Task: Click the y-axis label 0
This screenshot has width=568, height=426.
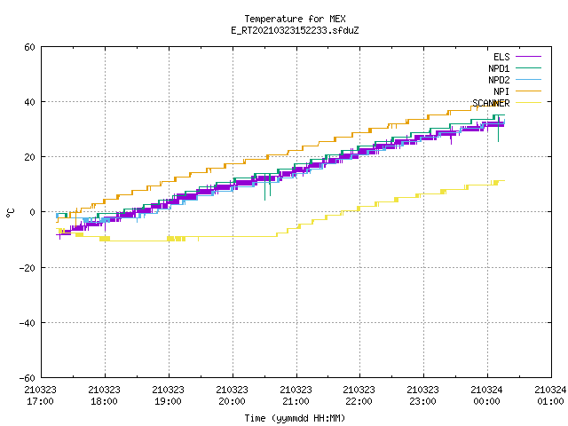Action: pos(32,212)
